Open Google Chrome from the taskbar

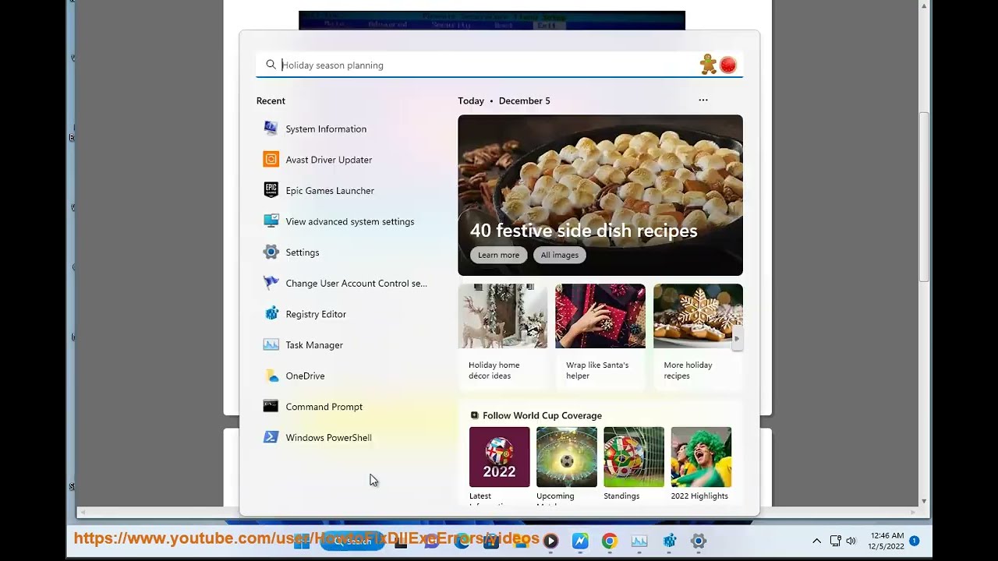610,541
